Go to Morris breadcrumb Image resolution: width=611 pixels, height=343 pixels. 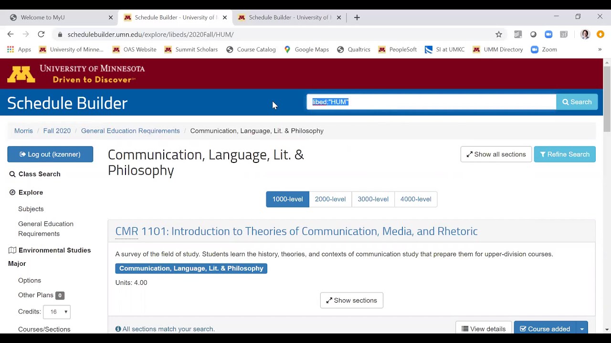point(23,131)
